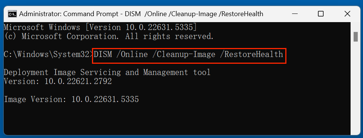Click the 'Image Version: 10.0.22631.5335' line
The image size is (363, 138).
click(x=71, y=99)
